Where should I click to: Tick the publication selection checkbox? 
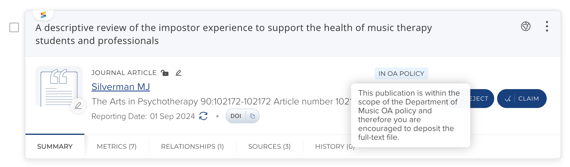click(x=14, y=27)
